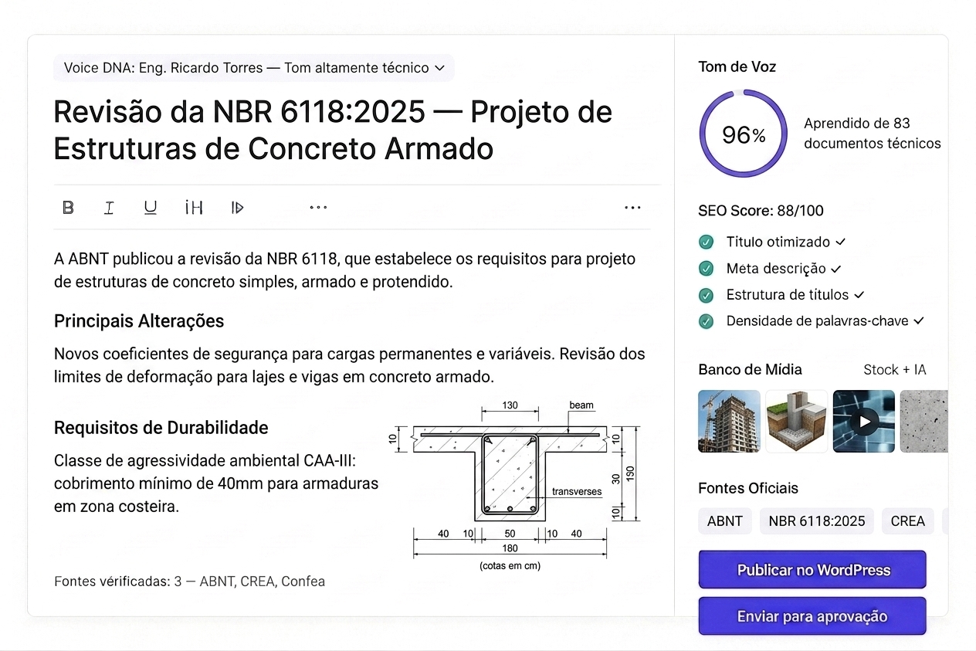Select the foundation cross-section thumbnail
This screenshot has height=651, width=976.
(x=797, y=421)
